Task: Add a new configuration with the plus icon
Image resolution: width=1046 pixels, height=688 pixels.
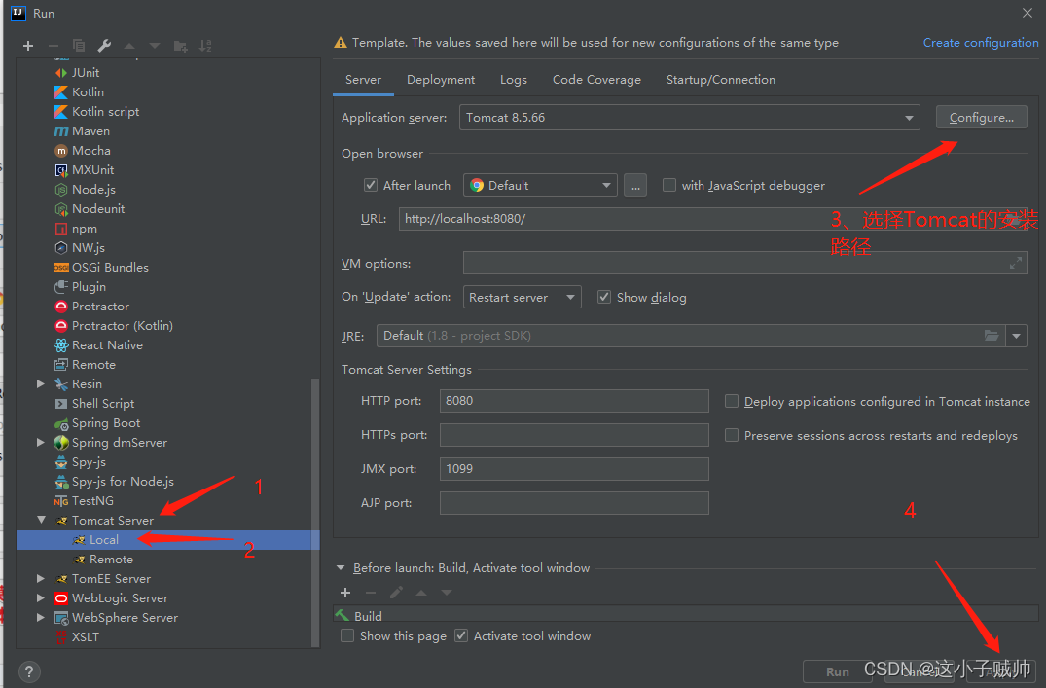Action: coord(28,46)
